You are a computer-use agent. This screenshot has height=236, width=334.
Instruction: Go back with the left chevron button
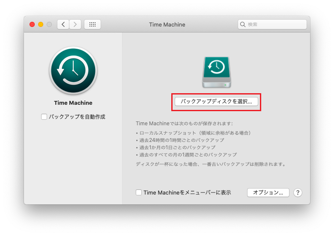[x=63, y=24]
